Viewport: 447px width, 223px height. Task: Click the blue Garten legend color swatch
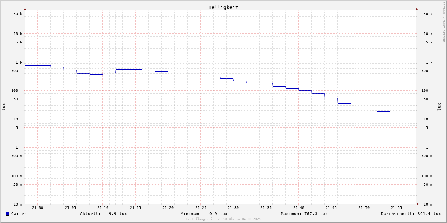[7, 214]
